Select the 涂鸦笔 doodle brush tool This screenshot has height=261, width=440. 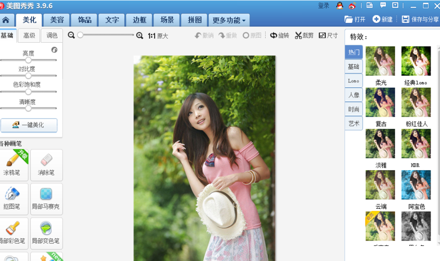(x=13, y=165)
